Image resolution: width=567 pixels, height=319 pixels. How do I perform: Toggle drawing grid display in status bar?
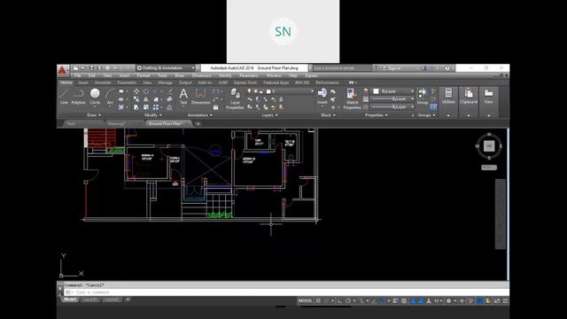318,300
